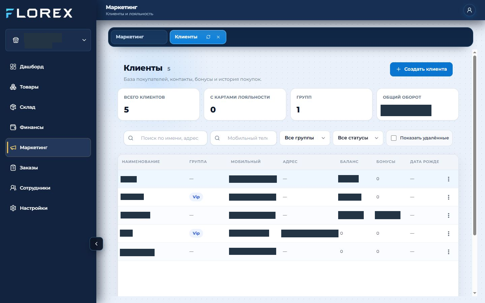Click the Настройки gear icon

point(13,208)
